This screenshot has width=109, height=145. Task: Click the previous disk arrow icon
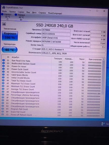pos(4,24)
